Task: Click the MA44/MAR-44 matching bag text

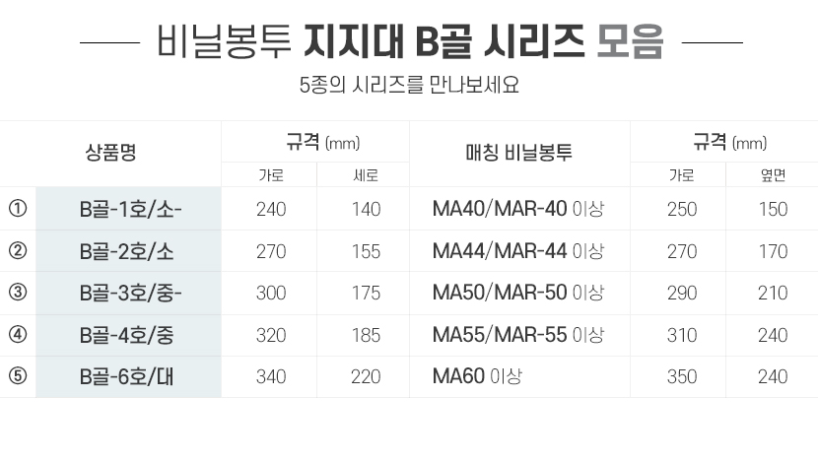Action: point(500,251)
